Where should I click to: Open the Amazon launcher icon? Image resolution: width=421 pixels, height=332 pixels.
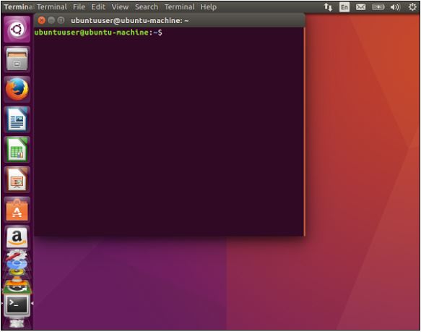[17, 237]
